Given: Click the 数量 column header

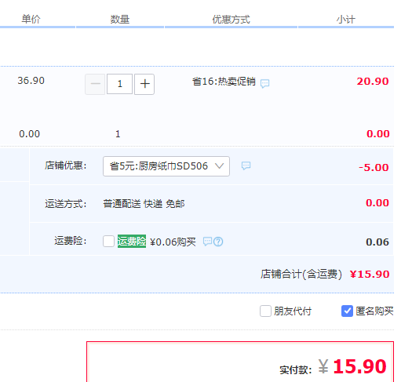Looking at the screenshot, I should [x=120, y=20].
